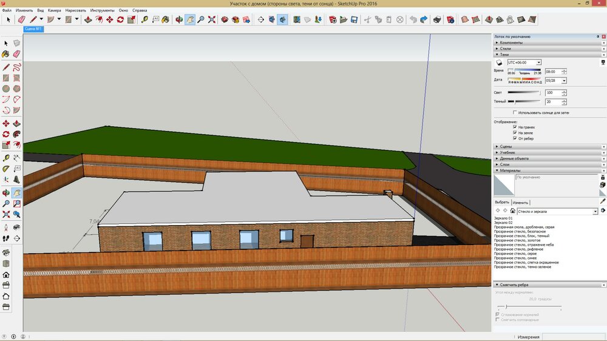607x341 pixels.
Task: Adjust the 'Свет' light intensity slider
Action: (524, 92)
